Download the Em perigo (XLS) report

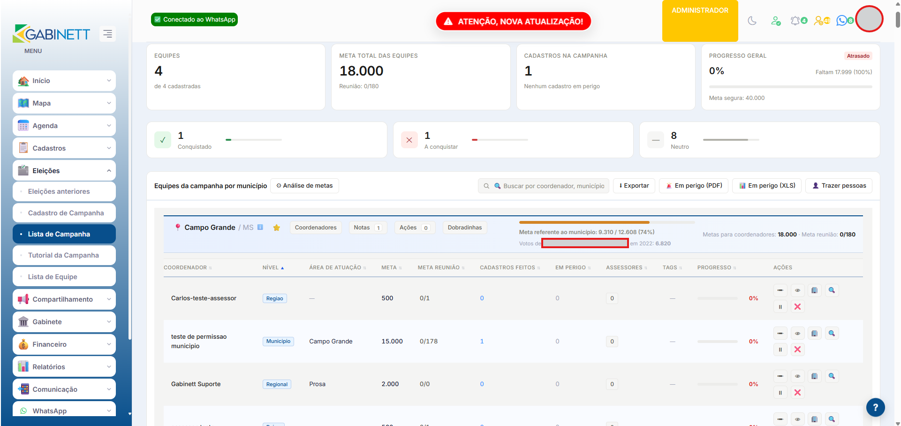(767, 186)
